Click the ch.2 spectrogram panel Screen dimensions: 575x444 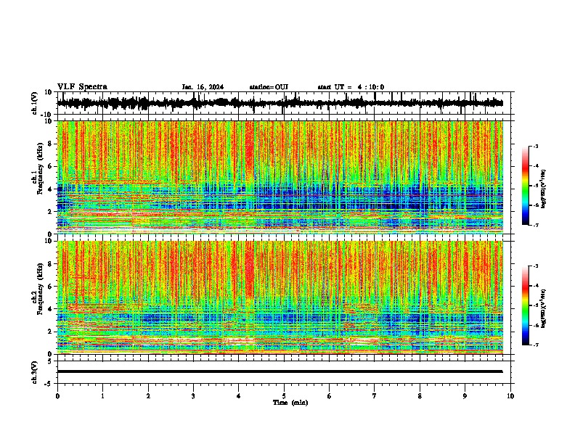[x=280, y=297]
